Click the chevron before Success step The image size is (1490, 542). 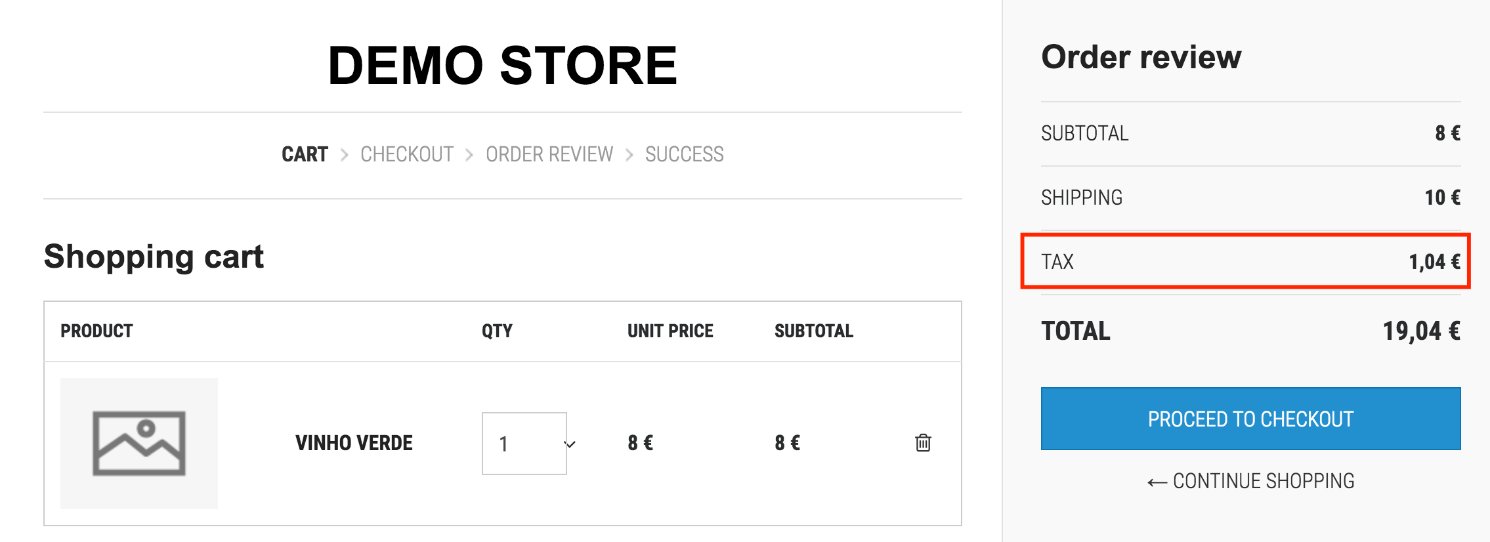point(629,155)
